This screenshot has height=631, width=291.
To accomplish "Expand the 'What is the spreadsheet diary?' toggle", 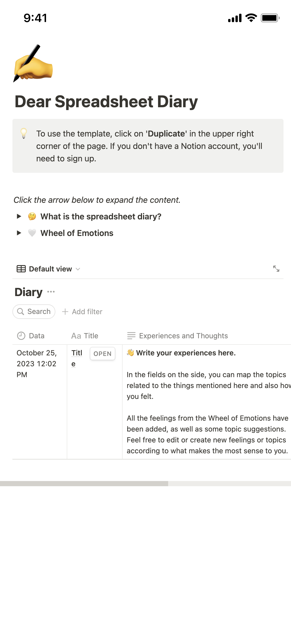I will pyautogui.click(x=19, y=216).
